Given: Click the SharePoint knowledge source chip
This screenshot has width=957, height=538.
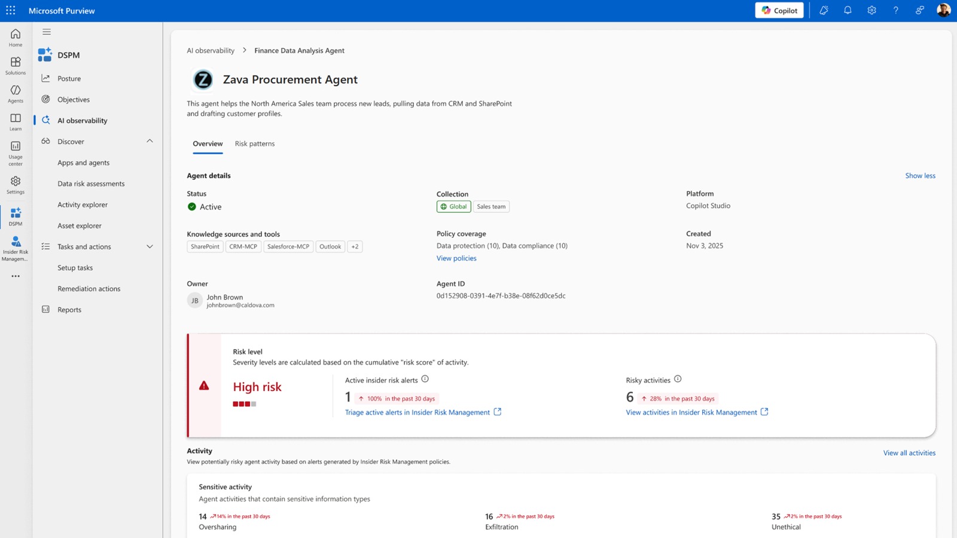Looking at the screenshot, I should tap(205, 246).
